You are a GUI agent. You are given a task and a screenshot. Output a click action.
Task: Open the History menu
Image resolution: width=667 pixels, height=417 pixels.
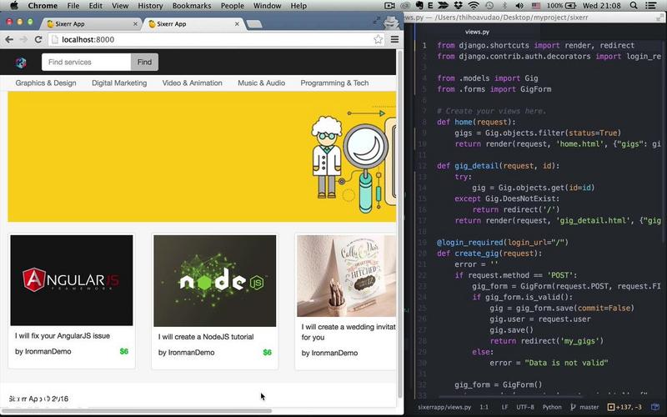pos(150,6)
